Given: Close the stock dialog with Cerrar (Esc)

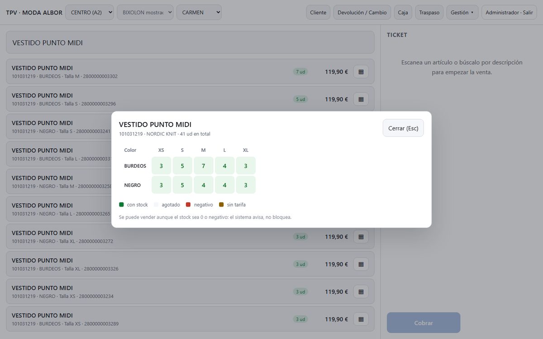Looking at the screenshot, I should click(403, 128).
